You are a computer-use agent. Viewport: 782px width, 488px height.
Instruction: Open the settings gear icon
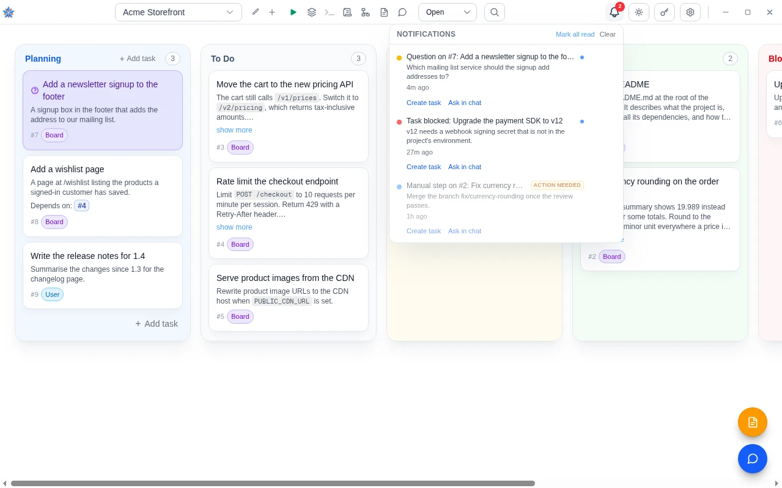690,12
